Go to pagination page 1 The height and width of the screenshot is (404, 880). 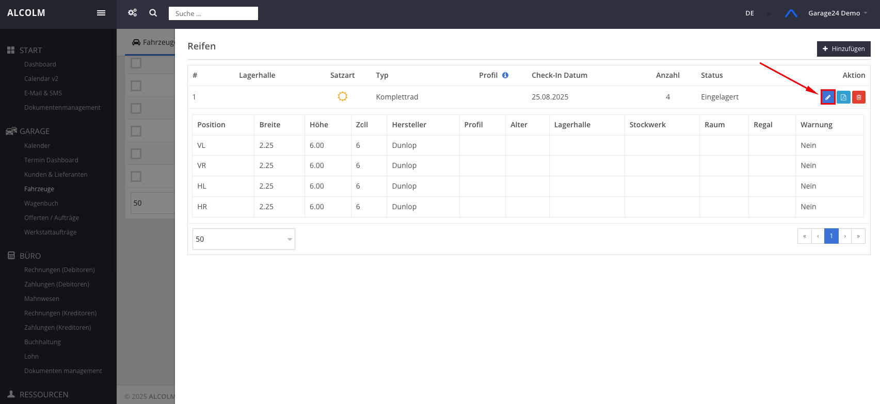pos(831,236)
